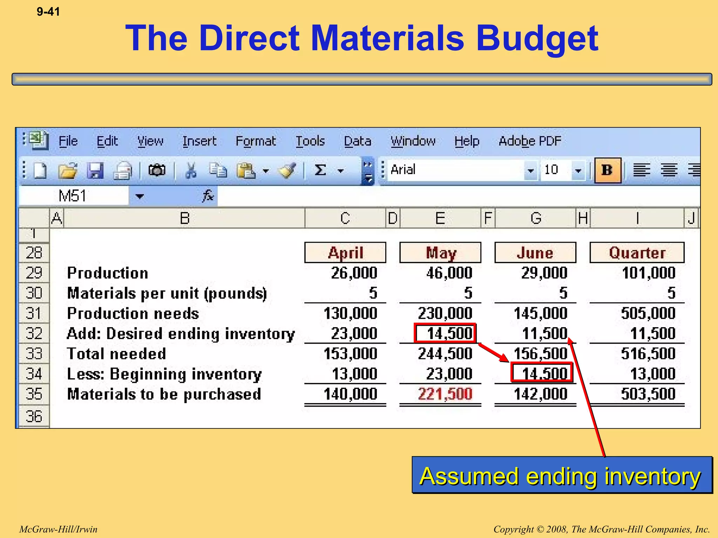Click the font size 10 field
Screen dimensions: 718x538
pos(556,170)
